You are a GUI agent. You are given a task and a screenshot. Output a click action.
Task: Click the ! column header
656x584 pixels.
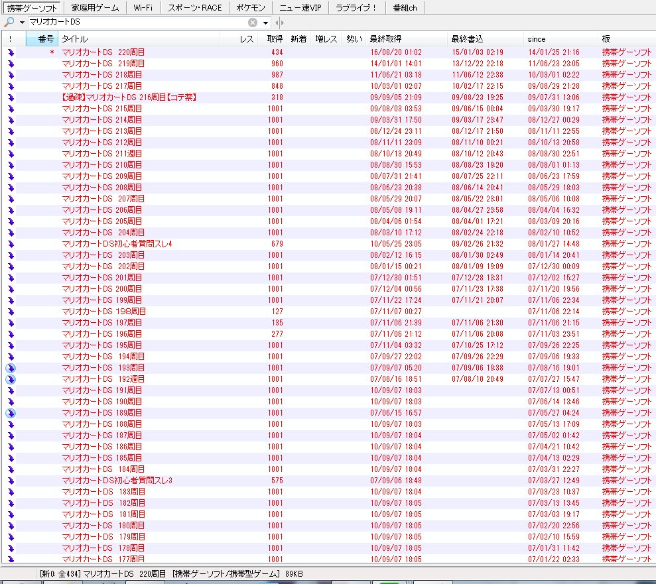pyautogui.click(x=10, y=39)
